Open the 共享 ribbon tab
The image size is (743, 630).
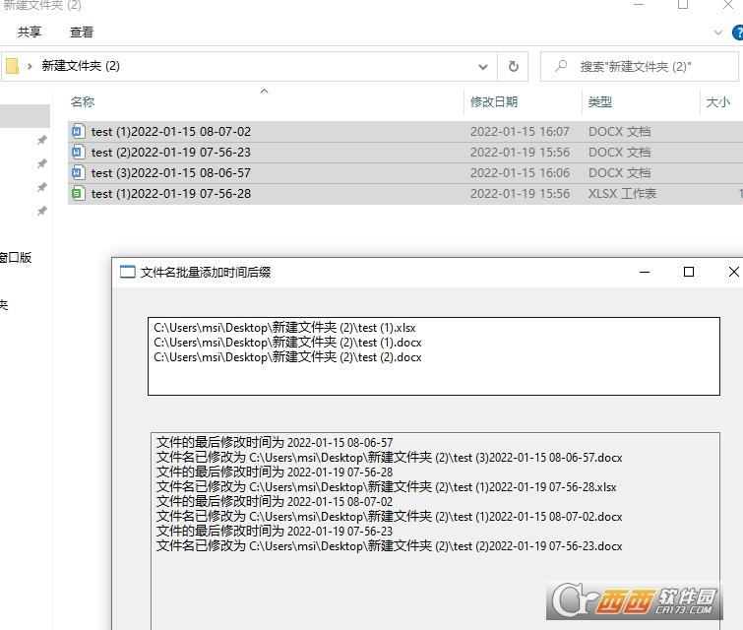point(30,32)
